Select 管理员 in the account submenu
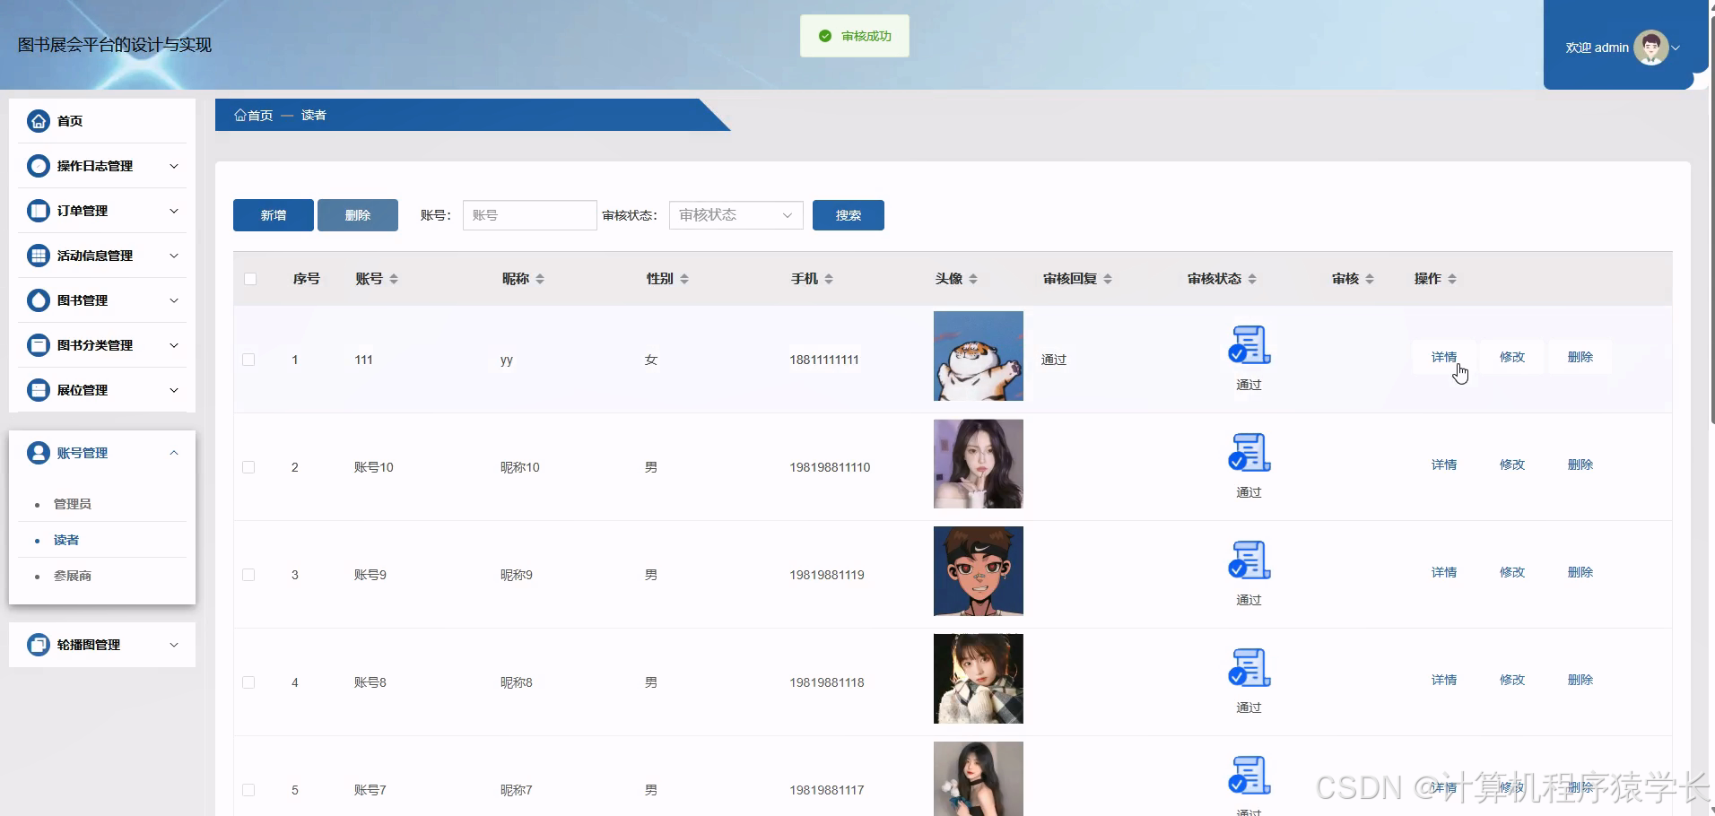The image size is (1715, 816). point(71,503)
